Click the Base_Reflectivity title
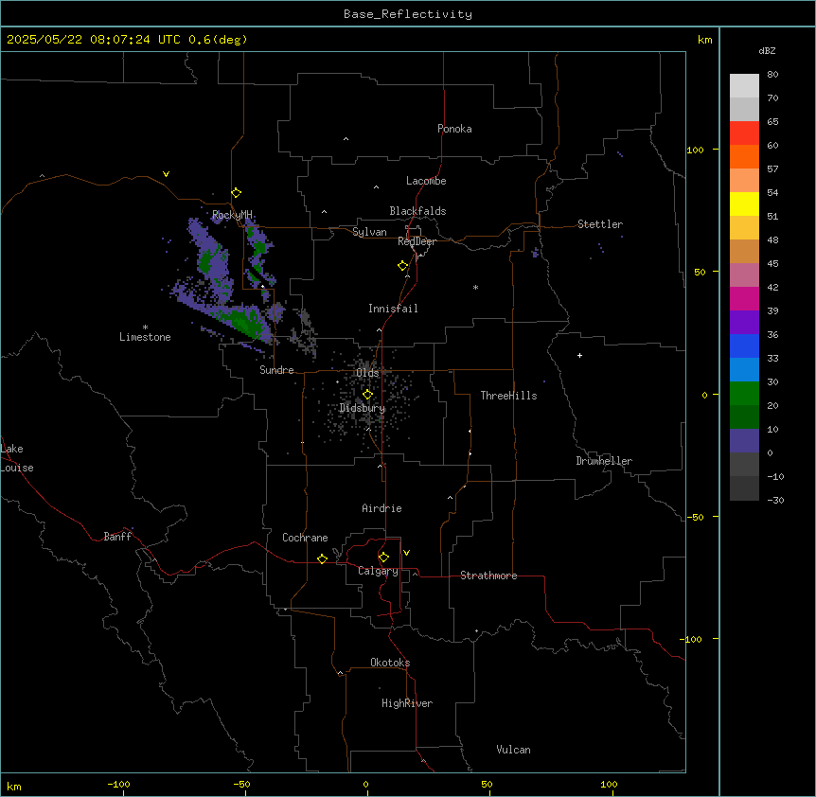Viewport: 816px width, 797px height. (x=408, y=14)
